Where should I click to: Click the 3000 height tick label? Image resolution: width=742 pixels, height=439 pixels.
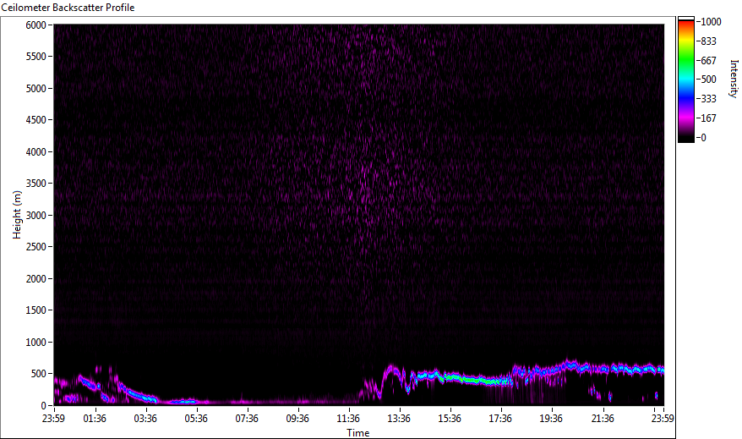[x=36, y=216]
